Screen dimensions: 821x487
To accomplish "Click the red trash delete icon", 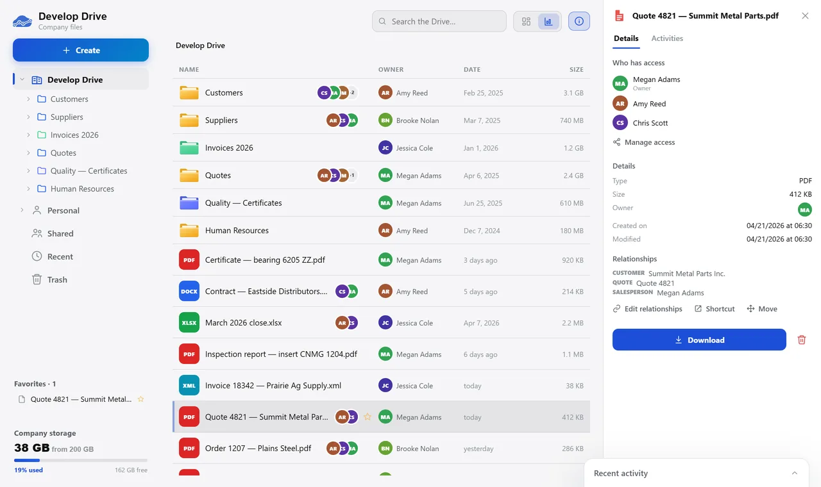I will 801,340.
